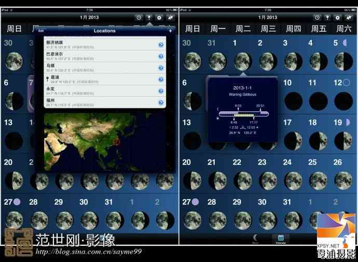Open settings gear in the left screen toolbar

coord(159,17)
